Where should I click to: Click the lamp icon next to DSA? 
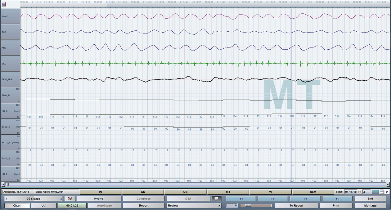(216, 199)
